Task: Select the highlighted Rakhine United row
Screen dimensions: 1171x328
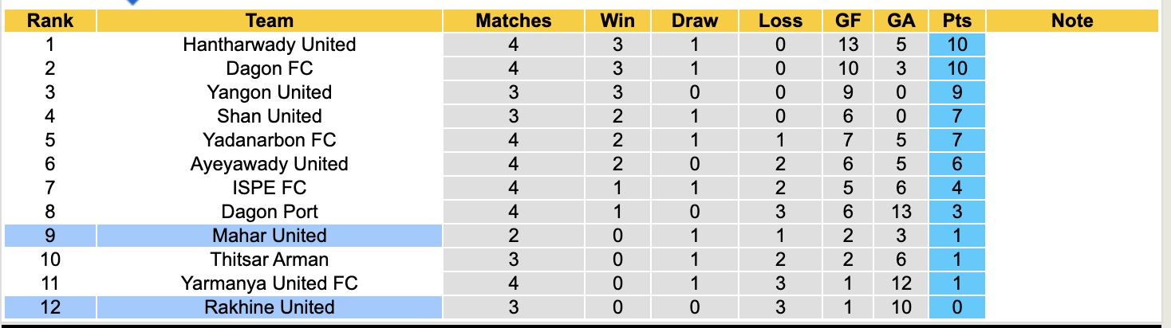Action: (269, 307)
